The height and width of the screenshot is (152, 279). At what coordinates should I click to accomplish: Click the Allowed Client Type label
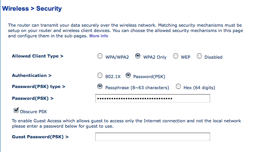pyautogui.click(x=38, y=56)
